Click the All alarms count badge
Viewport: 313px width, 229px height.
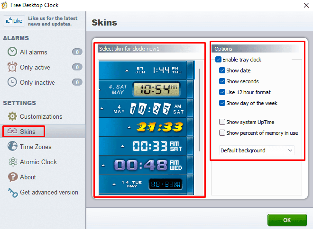[x=77, y=52]
